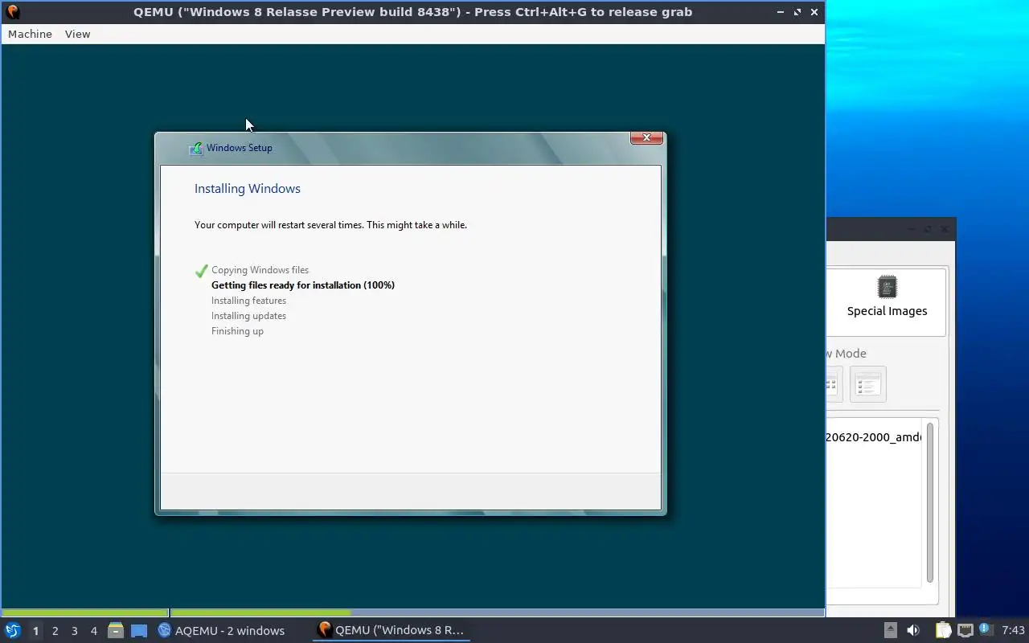Click the "Finishing up" step
The height and width of the screenshot is (643, 1029).
(237, 331)
